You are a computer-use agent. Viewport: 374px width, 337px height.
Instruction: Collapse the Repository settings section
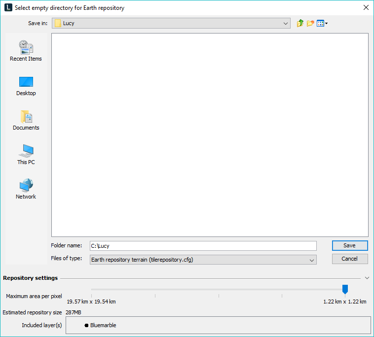pos(367,278)
